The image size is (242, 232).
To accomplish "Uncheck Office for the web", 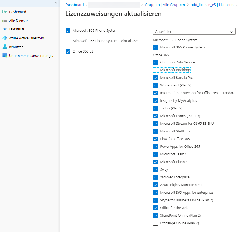I will tap(155, 208).
